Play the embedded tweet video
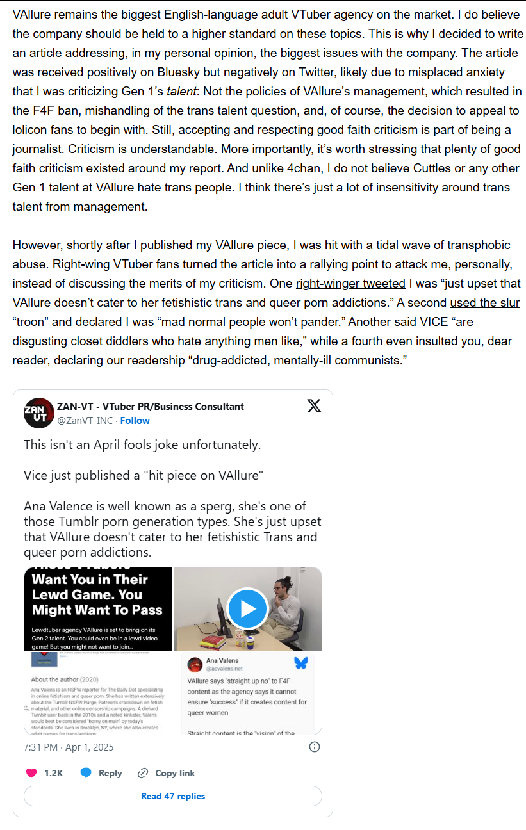Viewport: 526px width, 830px height. 247,608
